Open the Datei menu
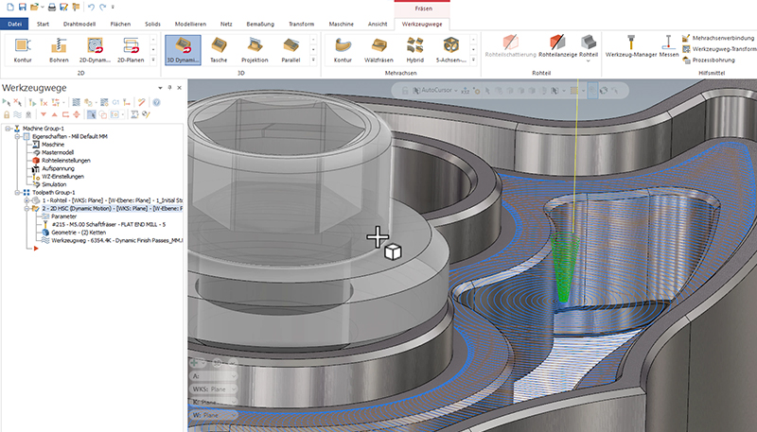This screenshot has height=432, width=757. (13, 23)
